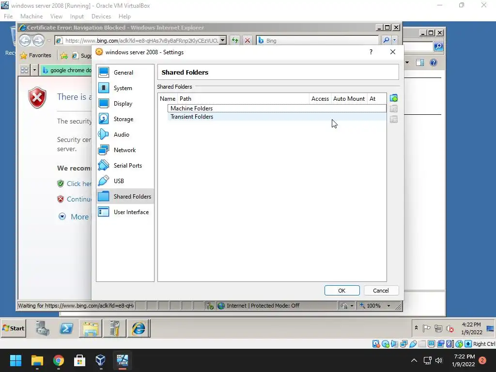Click the keyboard capture arrow status icon

click(x=468, y=344)
